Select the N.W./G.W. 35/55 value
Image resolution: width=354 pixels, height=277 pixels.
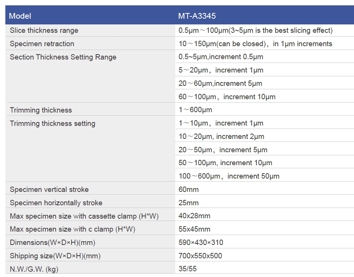pyautogui.click(x=187, y=269)
